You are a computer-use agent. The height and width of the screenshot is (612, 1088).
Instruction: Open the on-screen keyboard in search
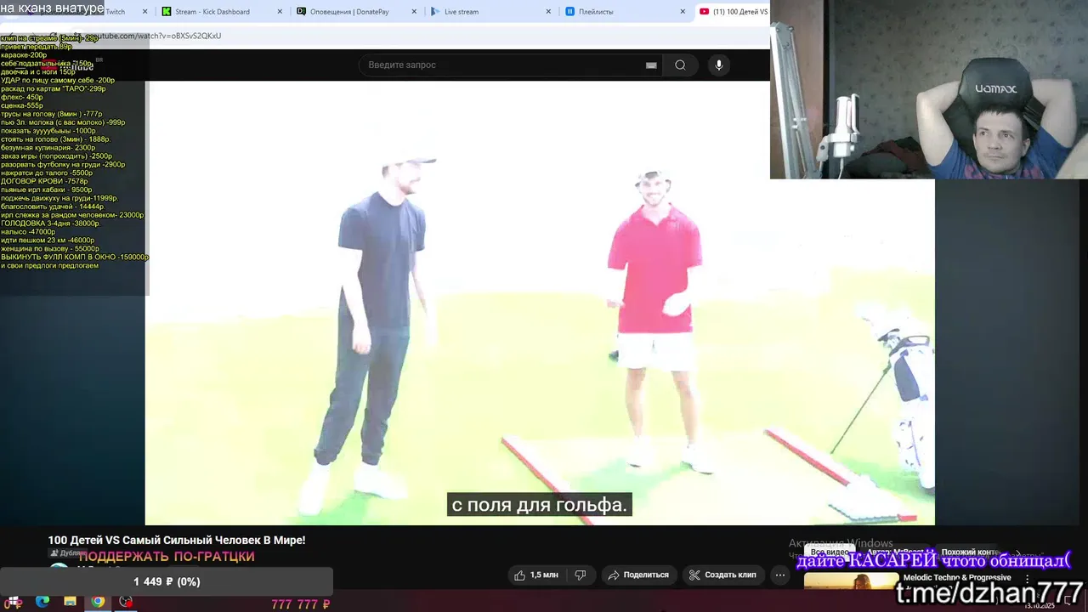[651, 65]
